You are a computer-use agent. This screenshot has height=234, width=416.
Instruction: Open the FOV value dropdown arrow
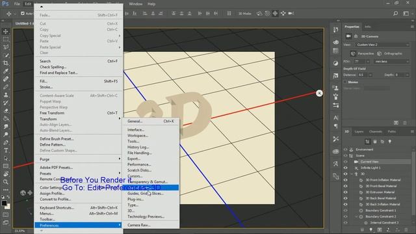(368, 62)
